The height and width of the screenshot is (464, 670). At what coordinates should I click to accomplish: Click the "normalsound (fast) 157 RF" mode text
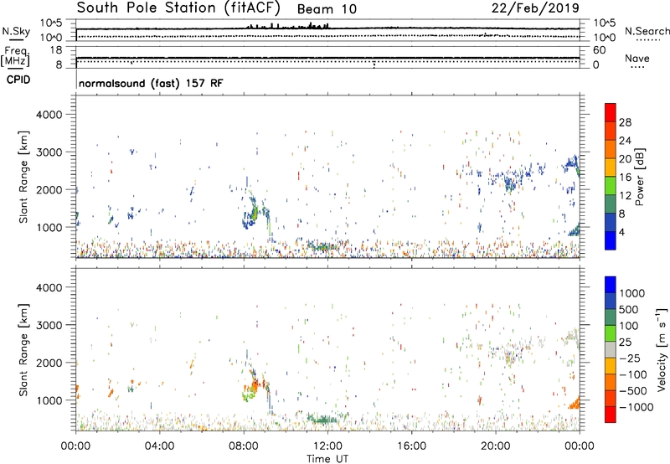(151, 83)
